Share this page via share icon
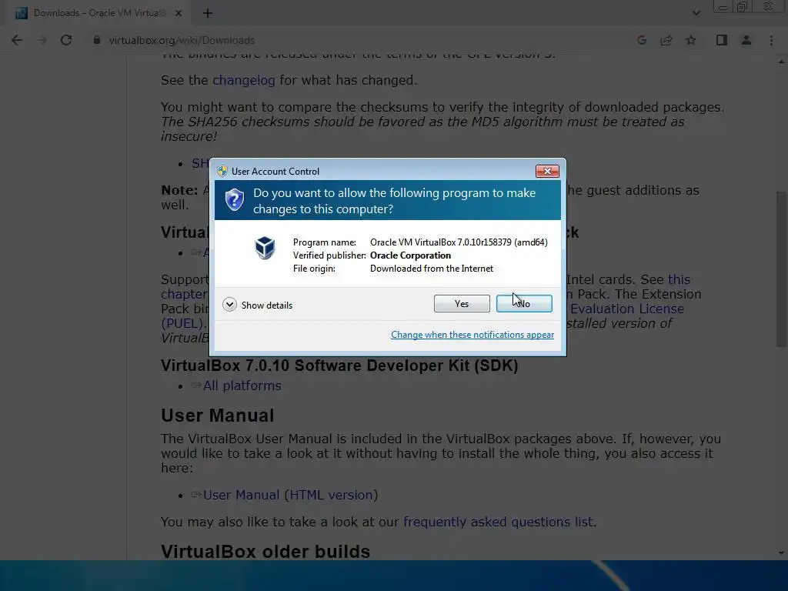 (666, 40)
